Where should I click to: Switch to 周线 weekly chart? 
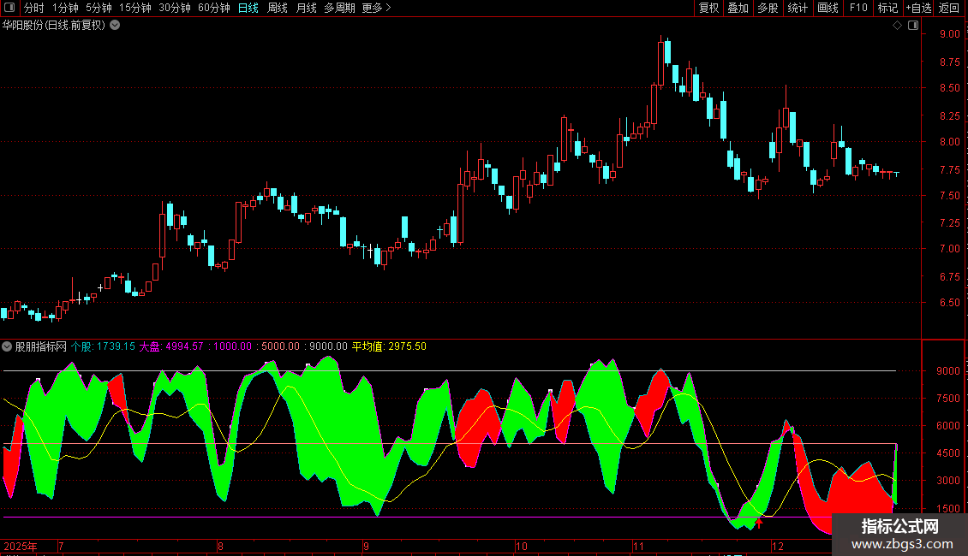point(278,8)
